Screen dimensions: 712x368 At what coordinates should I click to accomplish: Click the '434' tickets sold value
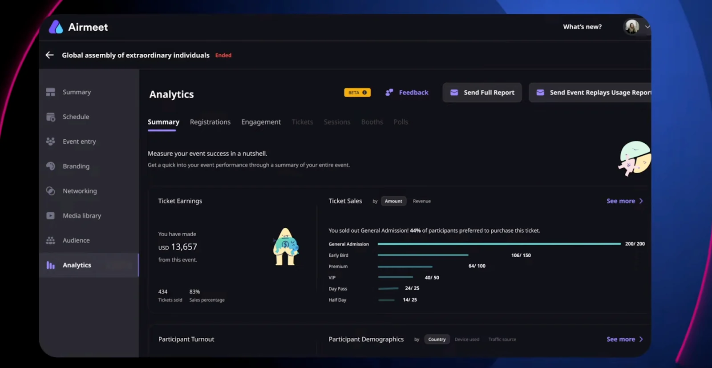point(163,292)
